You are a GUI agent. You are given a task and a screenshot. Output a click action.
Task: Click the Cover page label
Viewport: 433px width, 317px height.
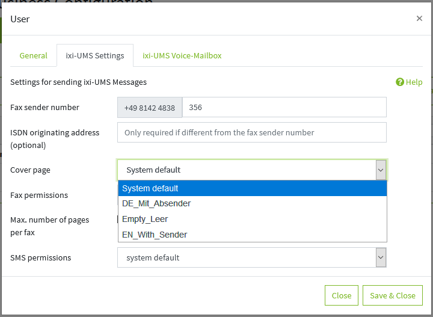(x=31, y=170)
